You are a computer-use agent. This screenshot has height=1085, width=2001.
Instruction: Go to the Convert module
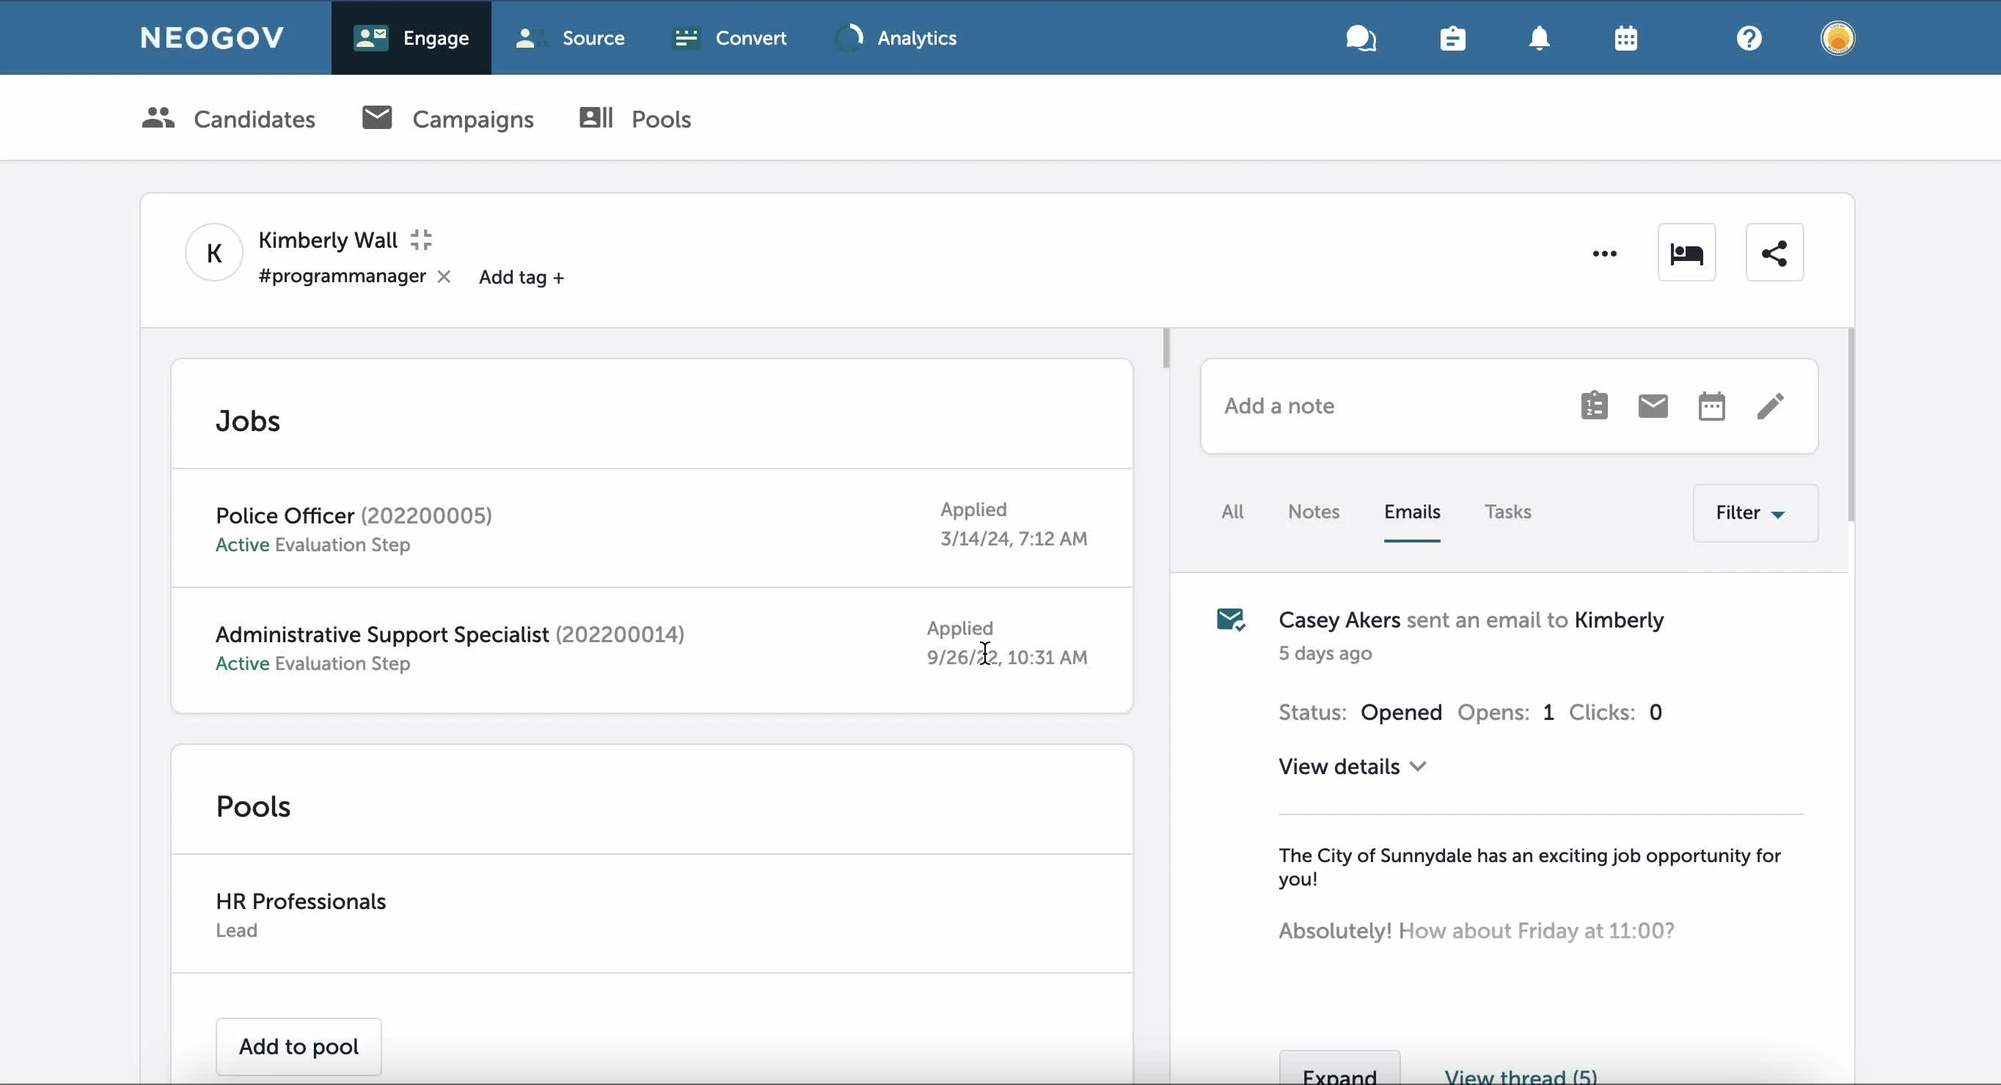(729, 38)
